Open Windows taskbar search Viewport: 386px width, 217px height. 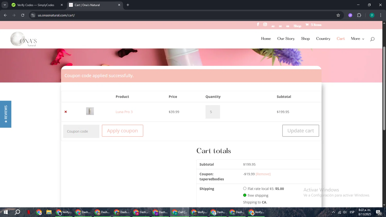pyautogui.click(x=17, y=212)
